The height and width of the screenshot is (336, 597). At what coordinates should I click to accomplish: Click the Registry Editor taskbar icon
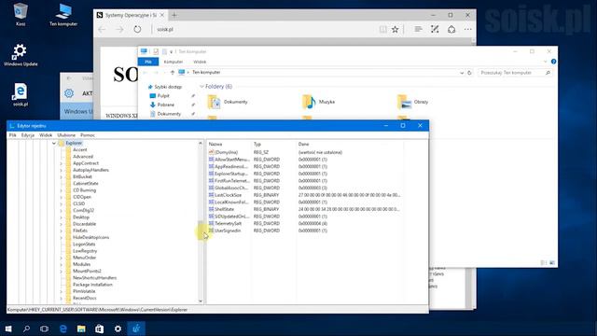[136, 329]
